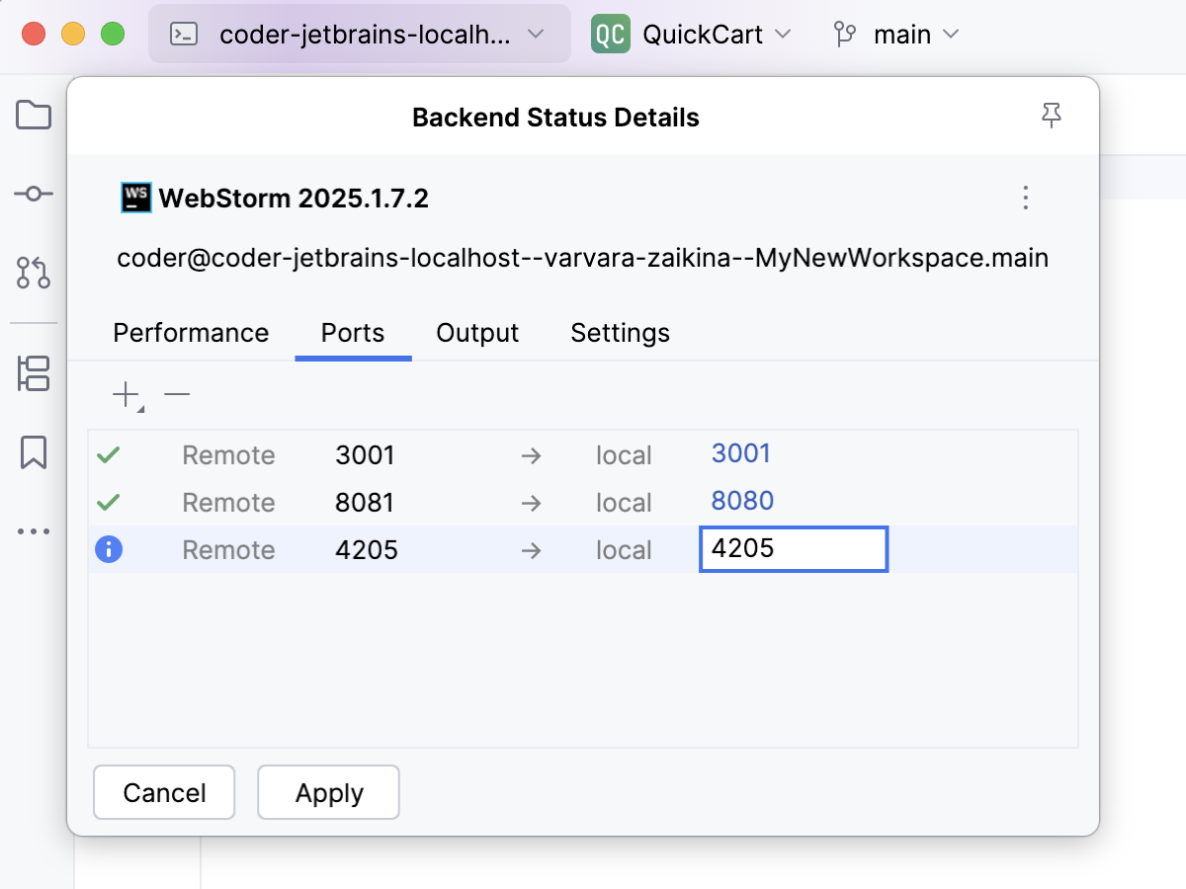Click the coder@coder-jetbrains-localhost host address text
The width and height of the screenshot is (1186, 889).
[583, 259]
